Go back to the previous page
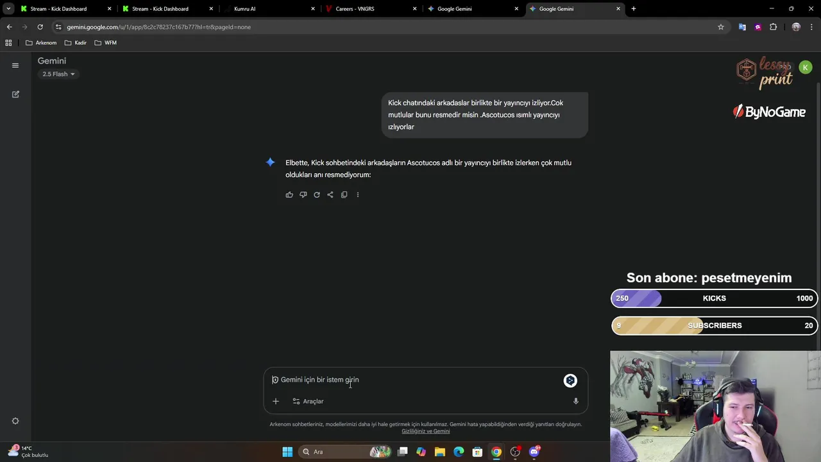 coord(9,27)
